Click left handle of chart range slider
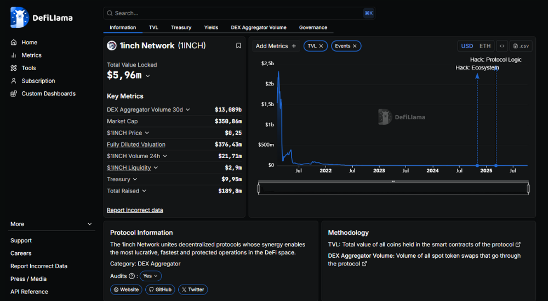 click(x=258, y=189)
